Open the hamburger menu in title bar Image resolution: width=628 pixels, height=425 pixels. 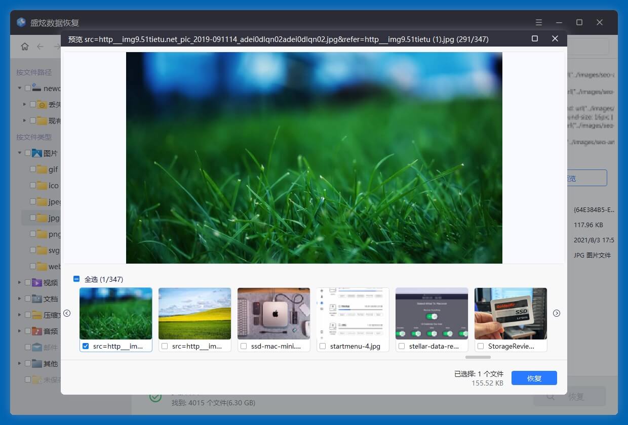[x=539, y=22]
